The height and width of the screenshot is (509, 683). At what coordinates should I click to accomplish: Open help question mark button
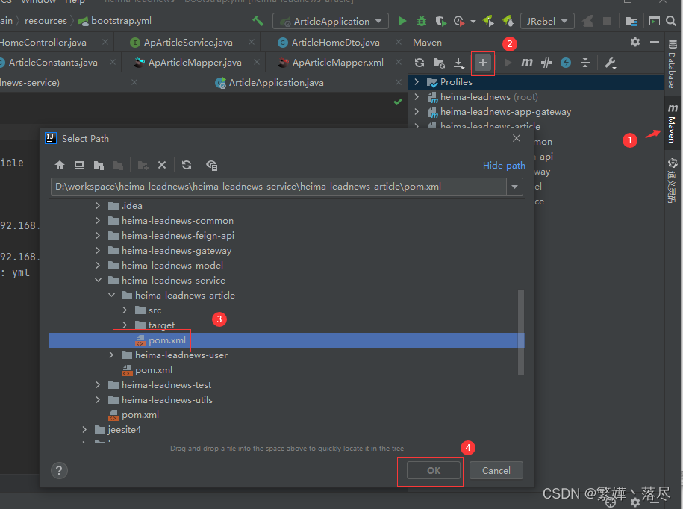click(x=59, y=470)
